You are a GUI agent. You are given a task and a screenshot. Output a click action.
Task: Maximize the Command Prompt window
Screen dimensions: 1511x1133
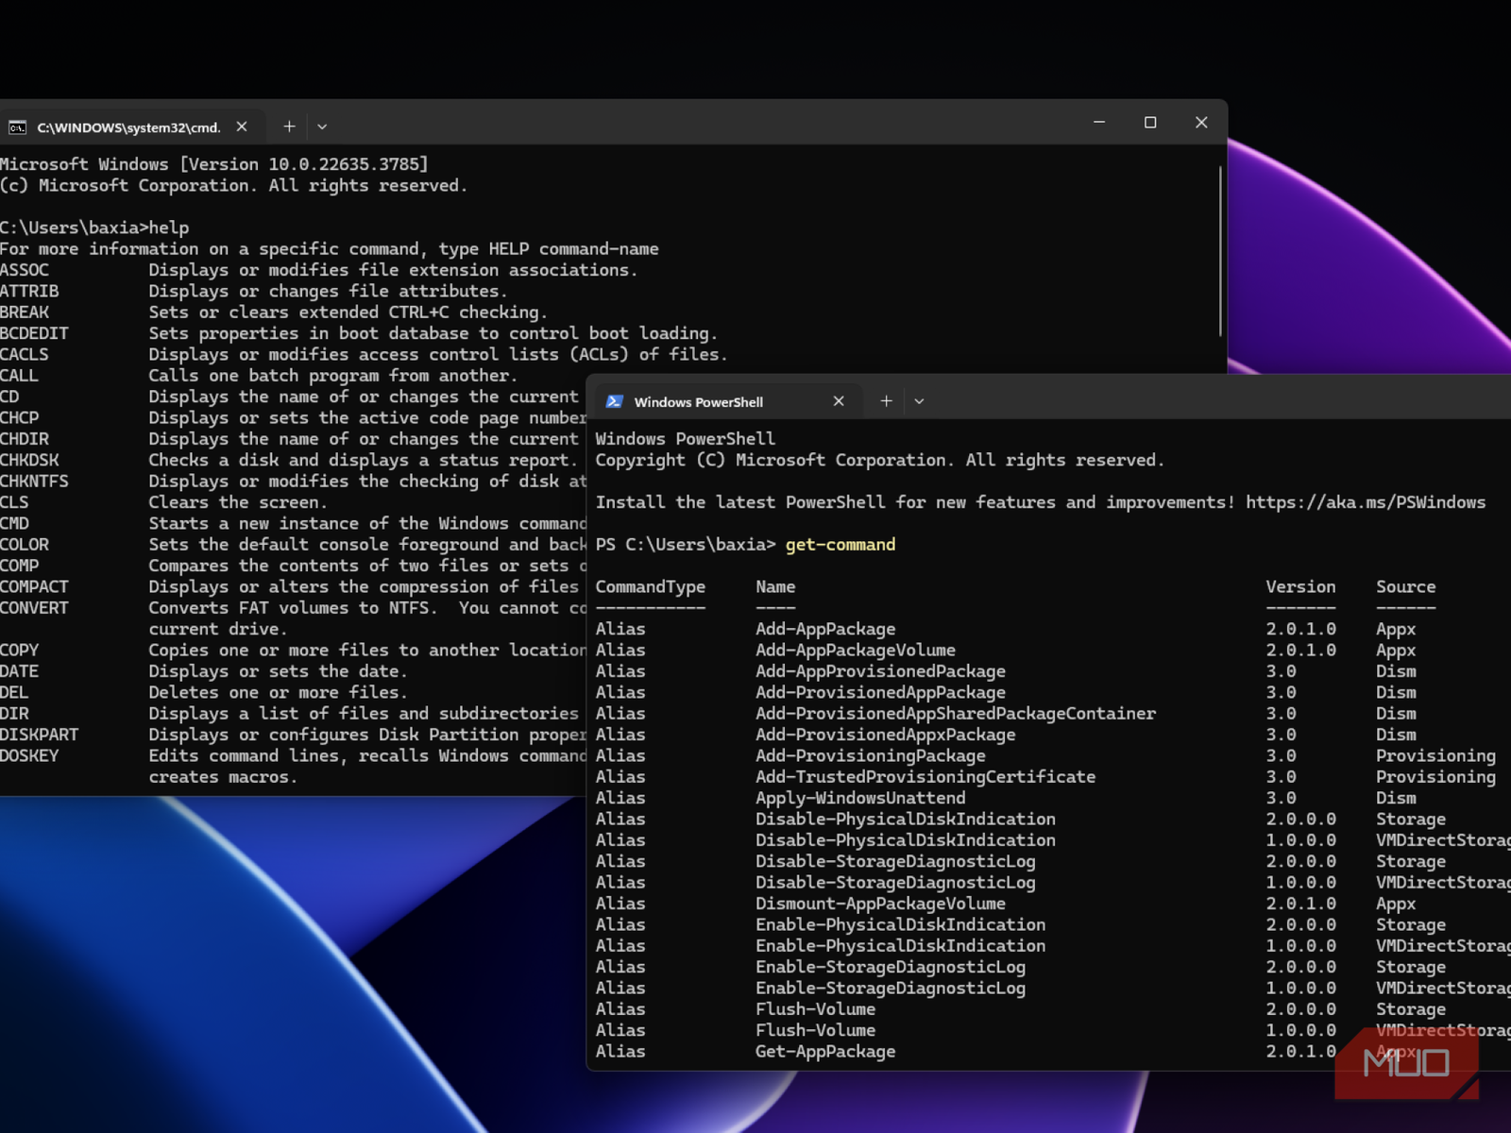pyautogui.click(x=1150, y=123)
